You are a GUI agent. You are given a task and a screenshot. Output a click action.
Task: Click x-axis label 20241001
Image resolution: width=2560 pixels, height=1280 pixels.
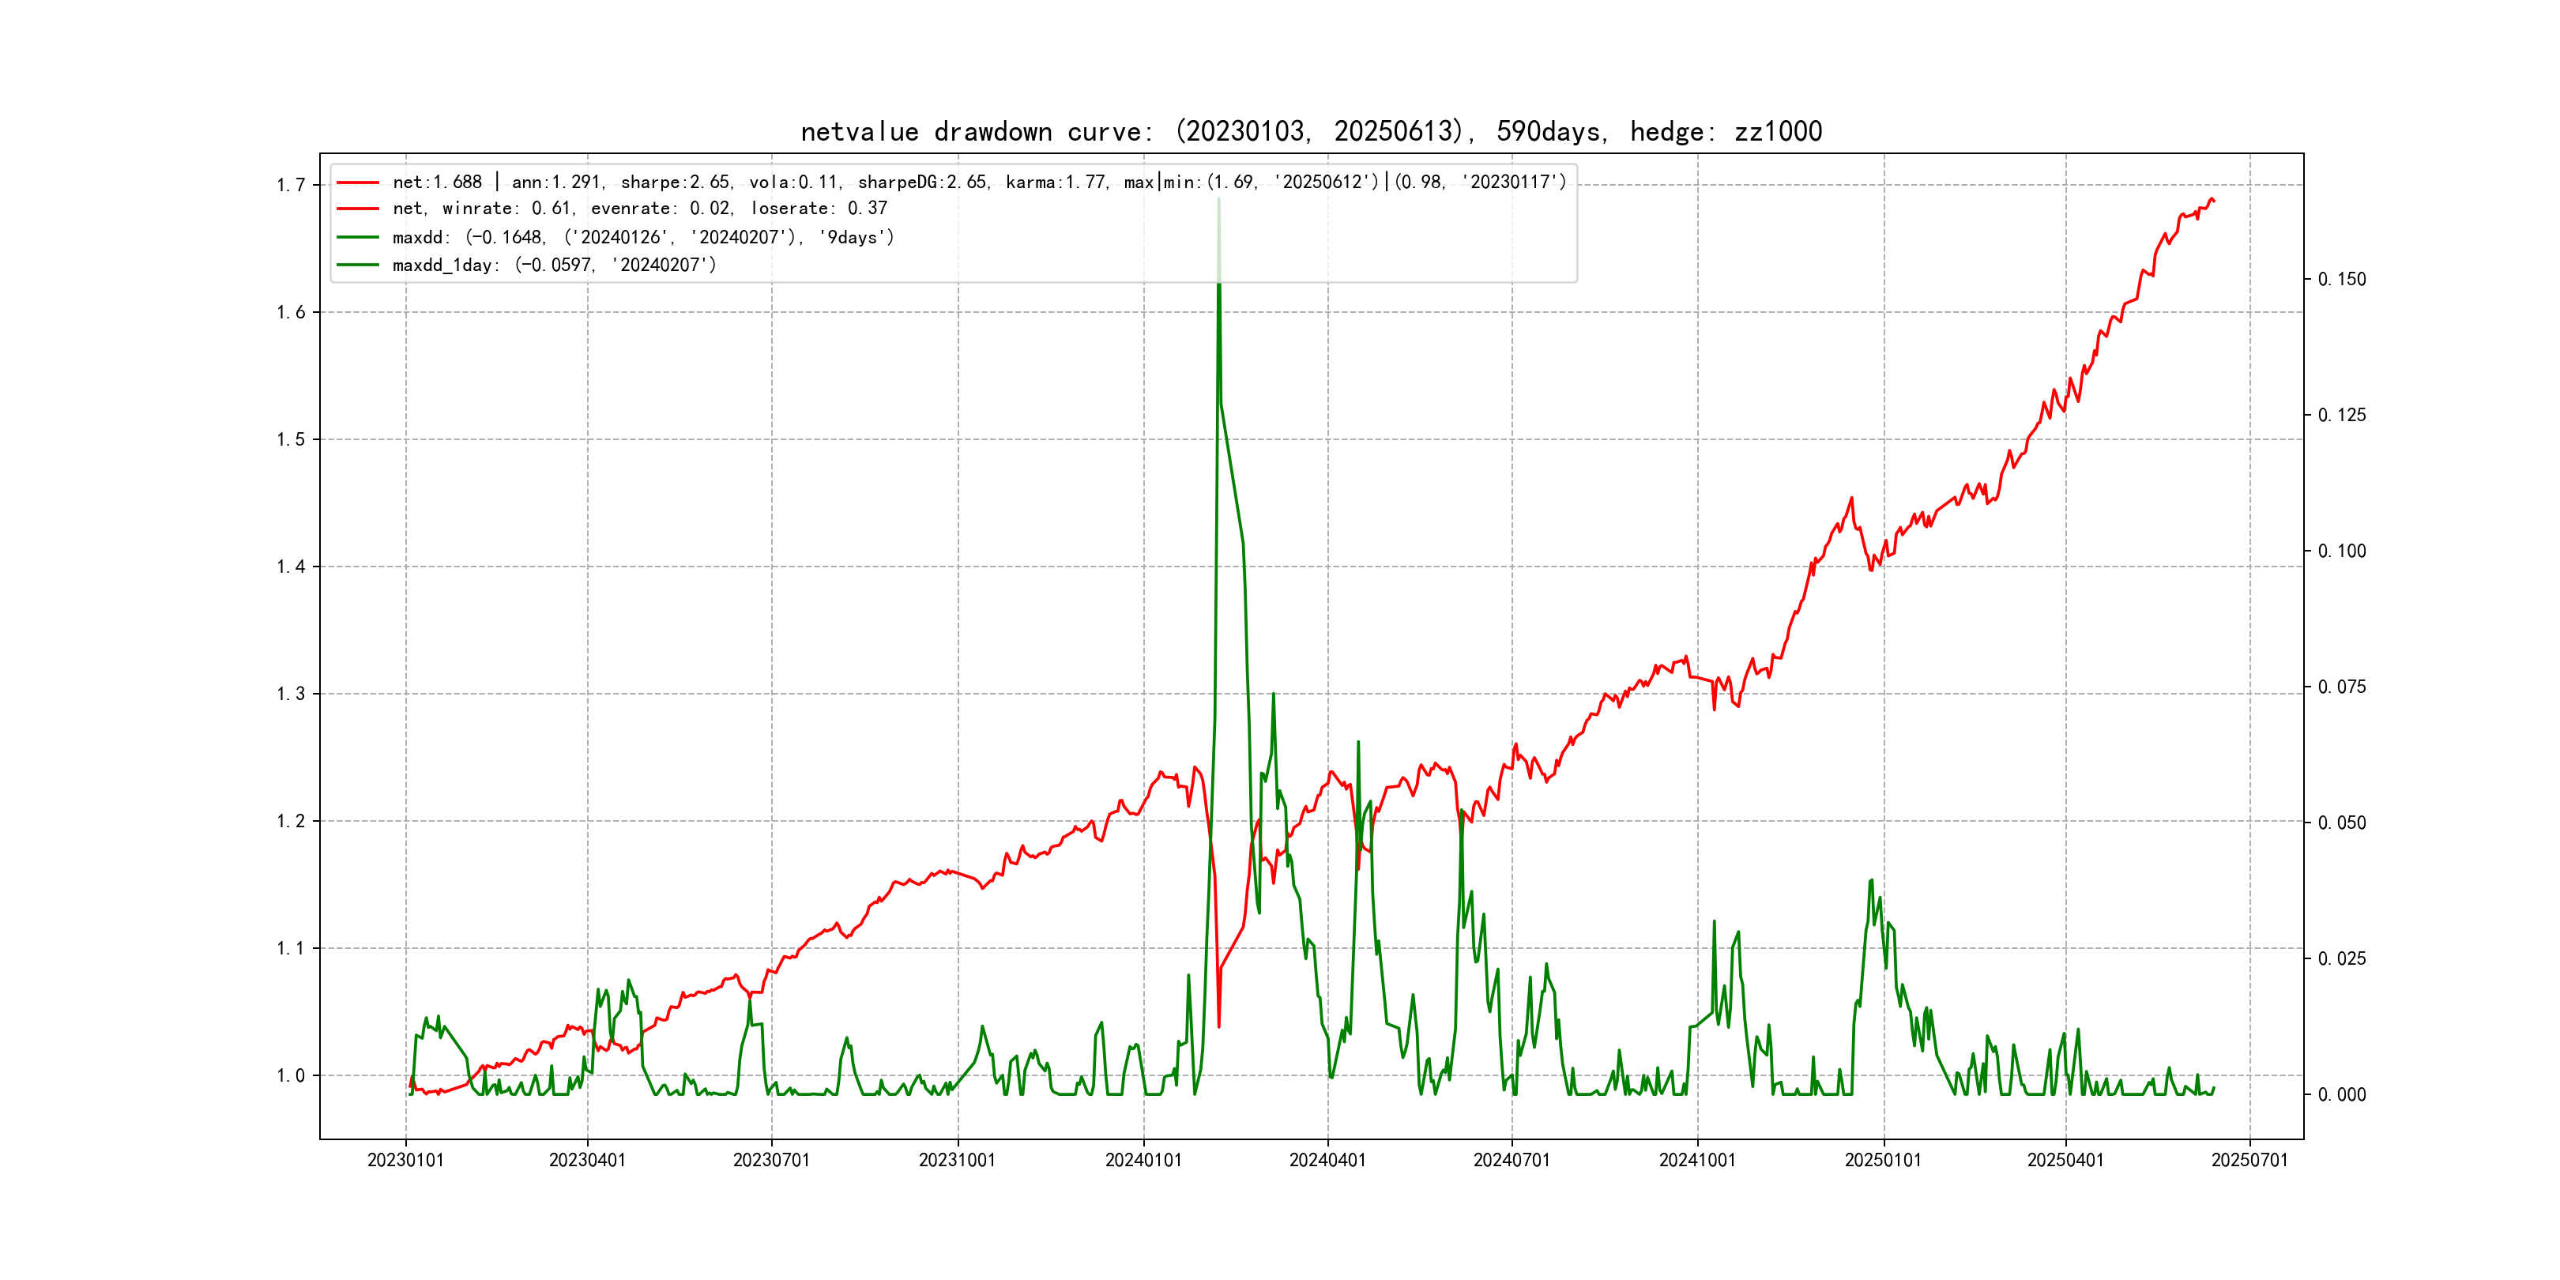pos(1697,1161)
